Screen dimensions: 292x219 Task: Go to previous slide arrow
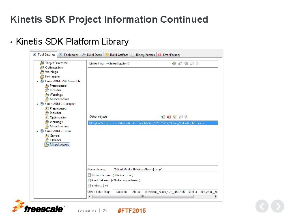262,206
